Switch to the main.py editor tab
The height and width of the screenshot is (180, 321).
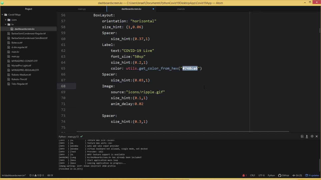[x=82, y=9]
